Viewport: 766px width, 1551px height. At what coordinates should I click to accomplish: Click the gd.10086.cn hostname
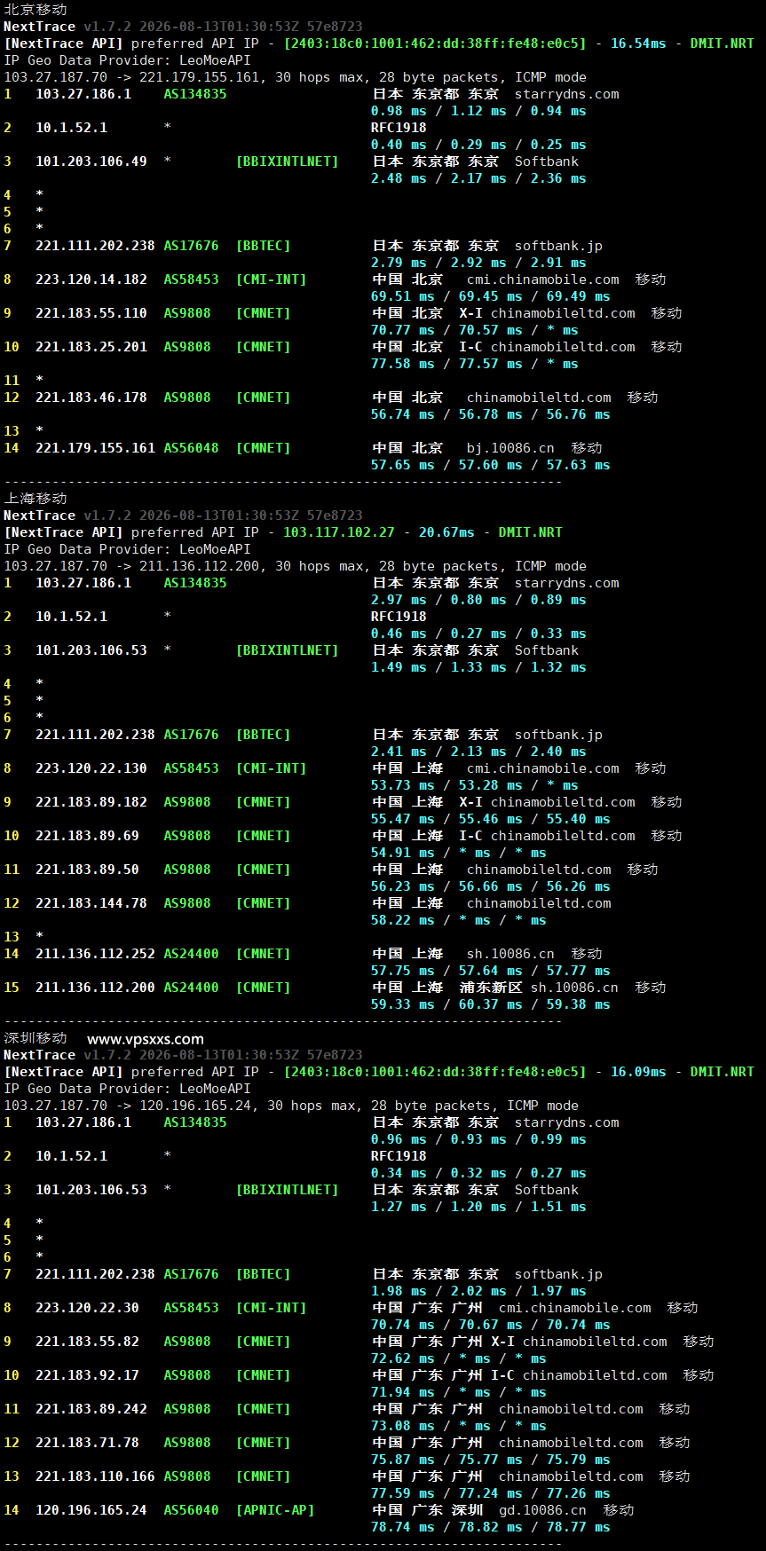pos(542,1510)
